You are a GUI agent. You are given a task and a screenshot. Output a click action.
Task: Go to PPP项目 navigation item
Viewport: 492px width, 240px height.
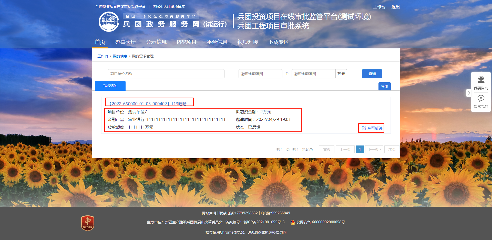click(187, 42)
